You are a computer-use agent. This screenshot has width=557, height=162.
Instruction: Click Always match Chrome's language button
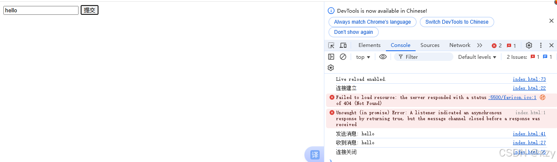372,22
